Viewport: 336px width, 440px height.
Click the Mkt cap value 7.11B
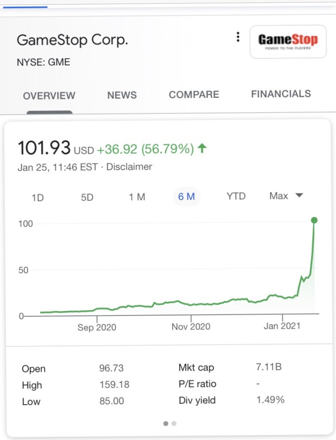[x=269, y=367]
